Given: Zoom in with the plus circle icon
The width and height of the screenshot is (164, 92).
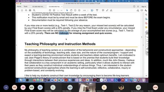Looking at the screenshot, I should pyautogui.click(x=79, y=10).
